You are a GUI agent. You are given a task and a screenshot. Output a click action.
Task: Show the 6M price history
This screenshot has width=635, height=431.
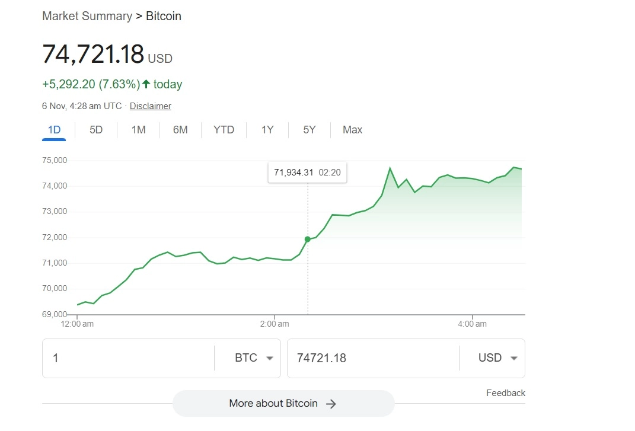pyautogui.click(x=180, y=130)
